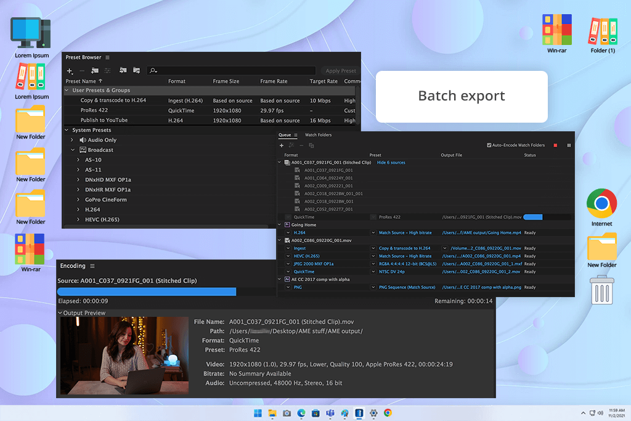631x421 pixels.
Task: Click the Audio Only speaker icon
Action: [x=83, y=140]
